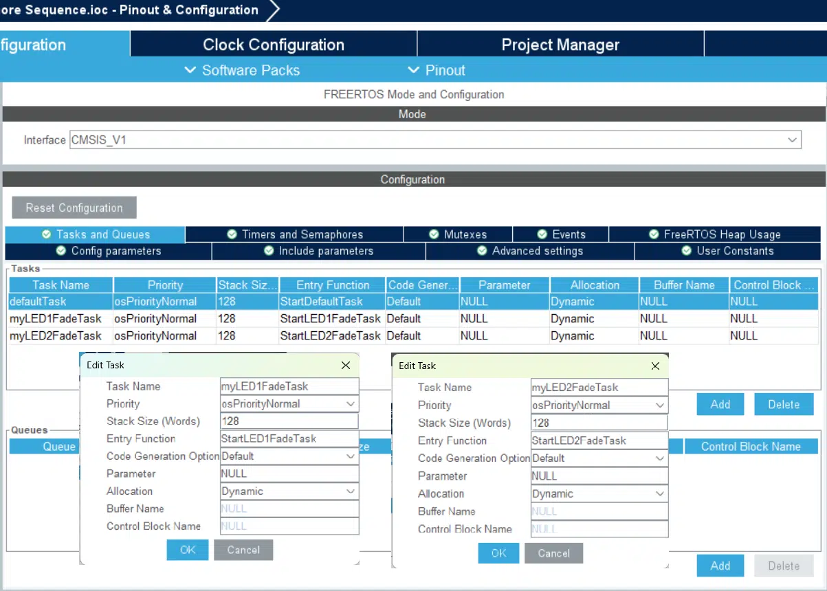This screenshot has width=827, height=591.
Task: Cancel the myLED1FadeTask Edit Task dialog
Action: click(x=243, y=550)
